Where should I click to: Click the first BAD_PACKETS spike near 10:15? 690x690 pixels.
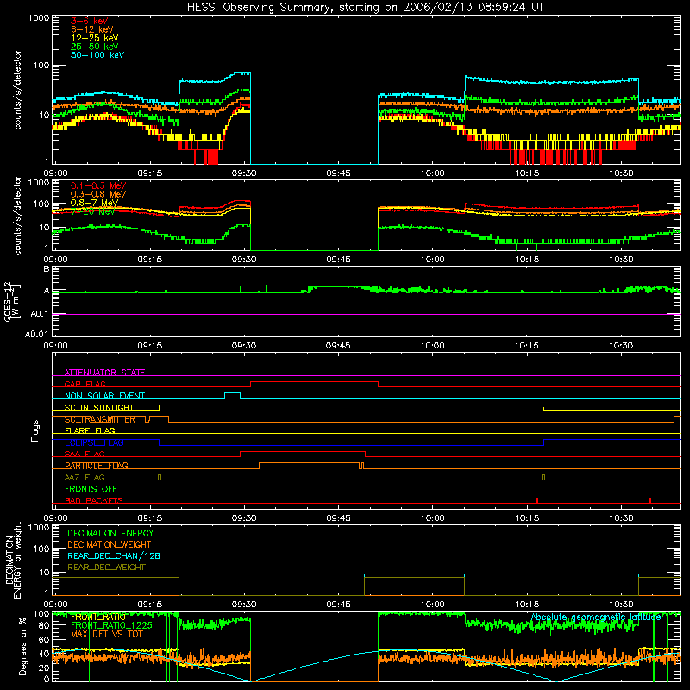pos(537,500)
